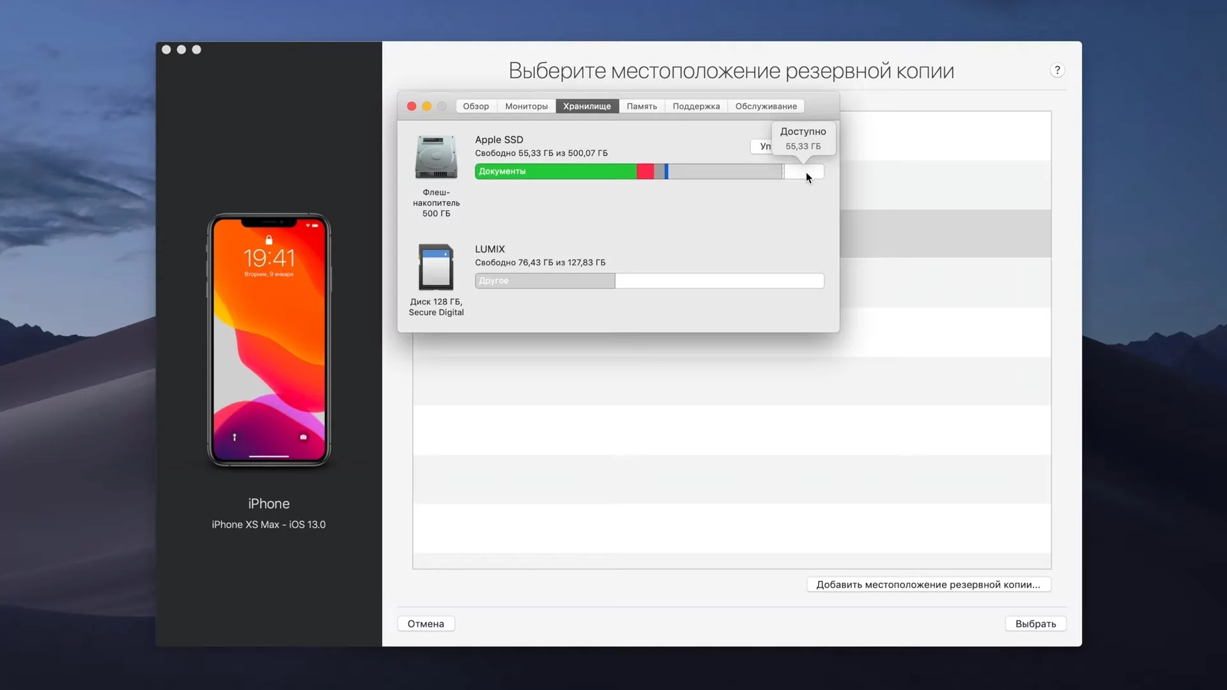Click Добавить местоположение резервной копии button
The height and width of the screenshot is (690, 1227).
tap(929, 585)
